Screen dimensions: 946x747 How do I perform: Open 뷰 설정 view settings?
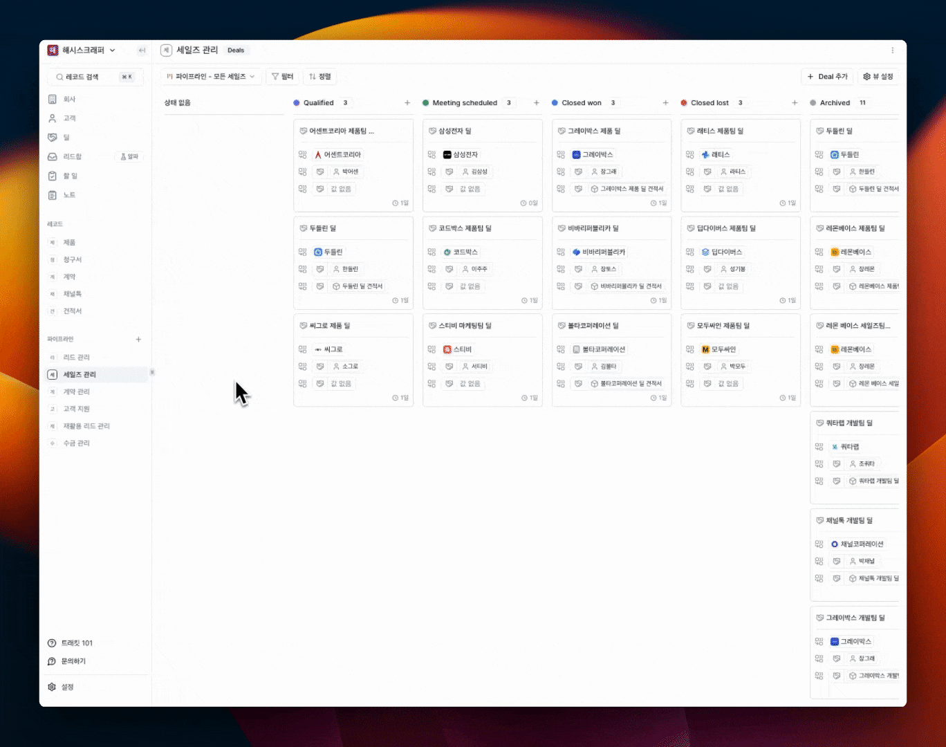pos(878,77)
